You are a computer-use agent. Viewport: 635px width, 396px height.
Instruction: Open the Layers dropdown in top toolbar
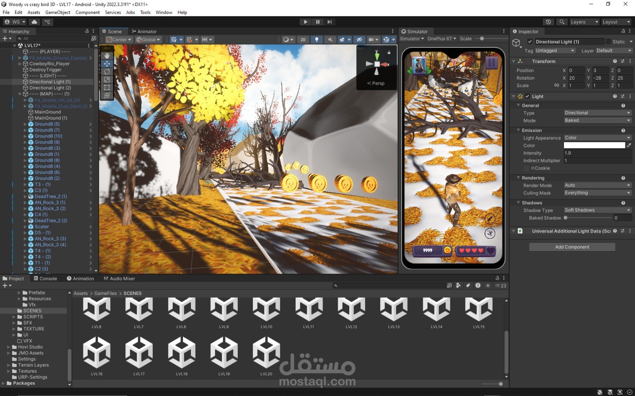[584, 22]
